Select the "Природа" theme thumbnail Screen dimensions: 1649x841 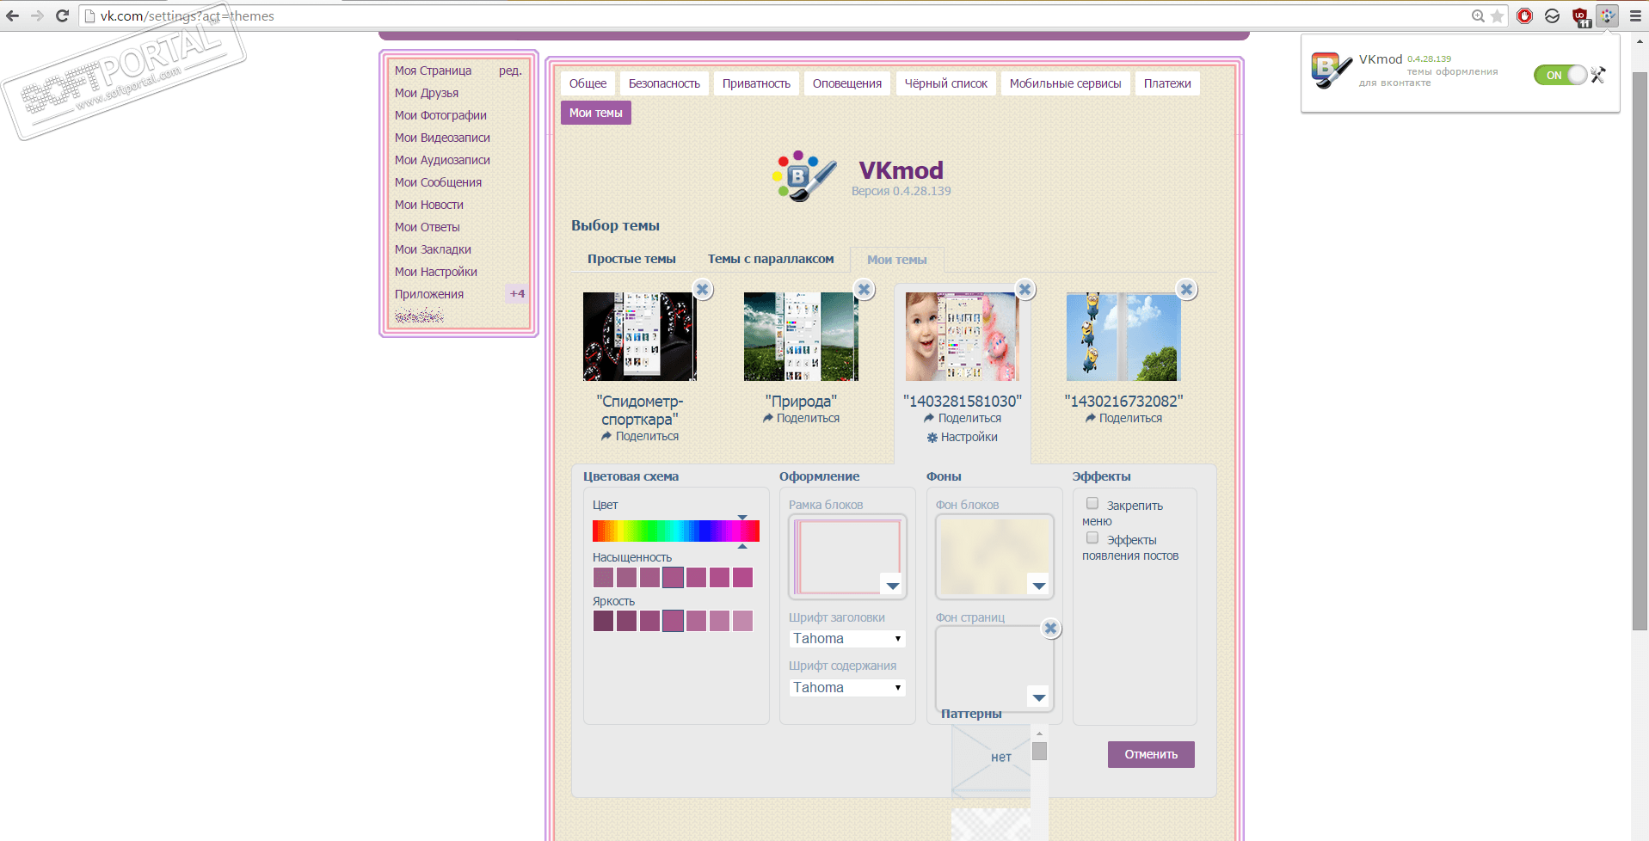[x=801, y=336]
